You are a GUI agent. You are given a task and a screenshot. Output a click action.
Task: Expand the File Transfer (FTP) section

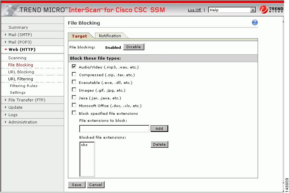point(32,100)
